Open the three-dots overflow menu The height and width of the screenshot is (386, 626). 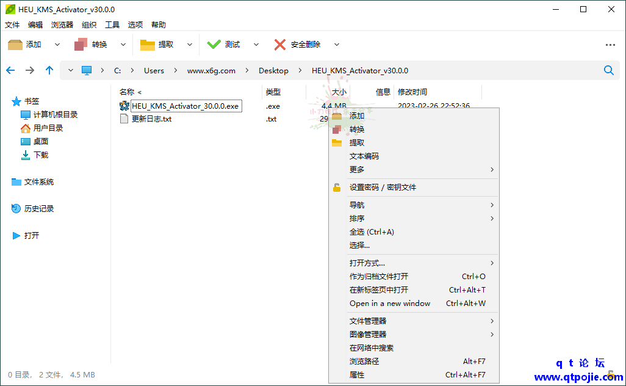coord(610,45)
